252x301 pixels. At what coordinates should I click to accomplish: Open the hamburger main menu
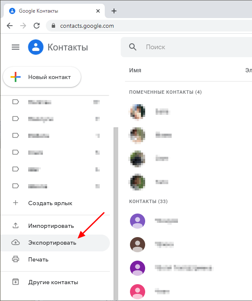coord(16,47)
